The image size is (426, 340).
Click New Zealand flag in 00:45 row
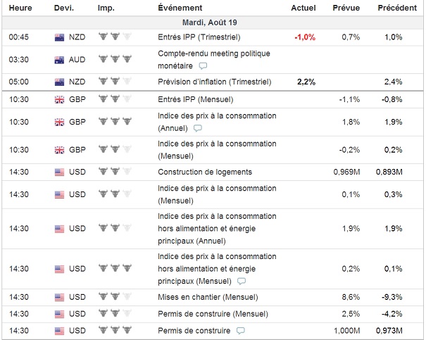[59, 36]
